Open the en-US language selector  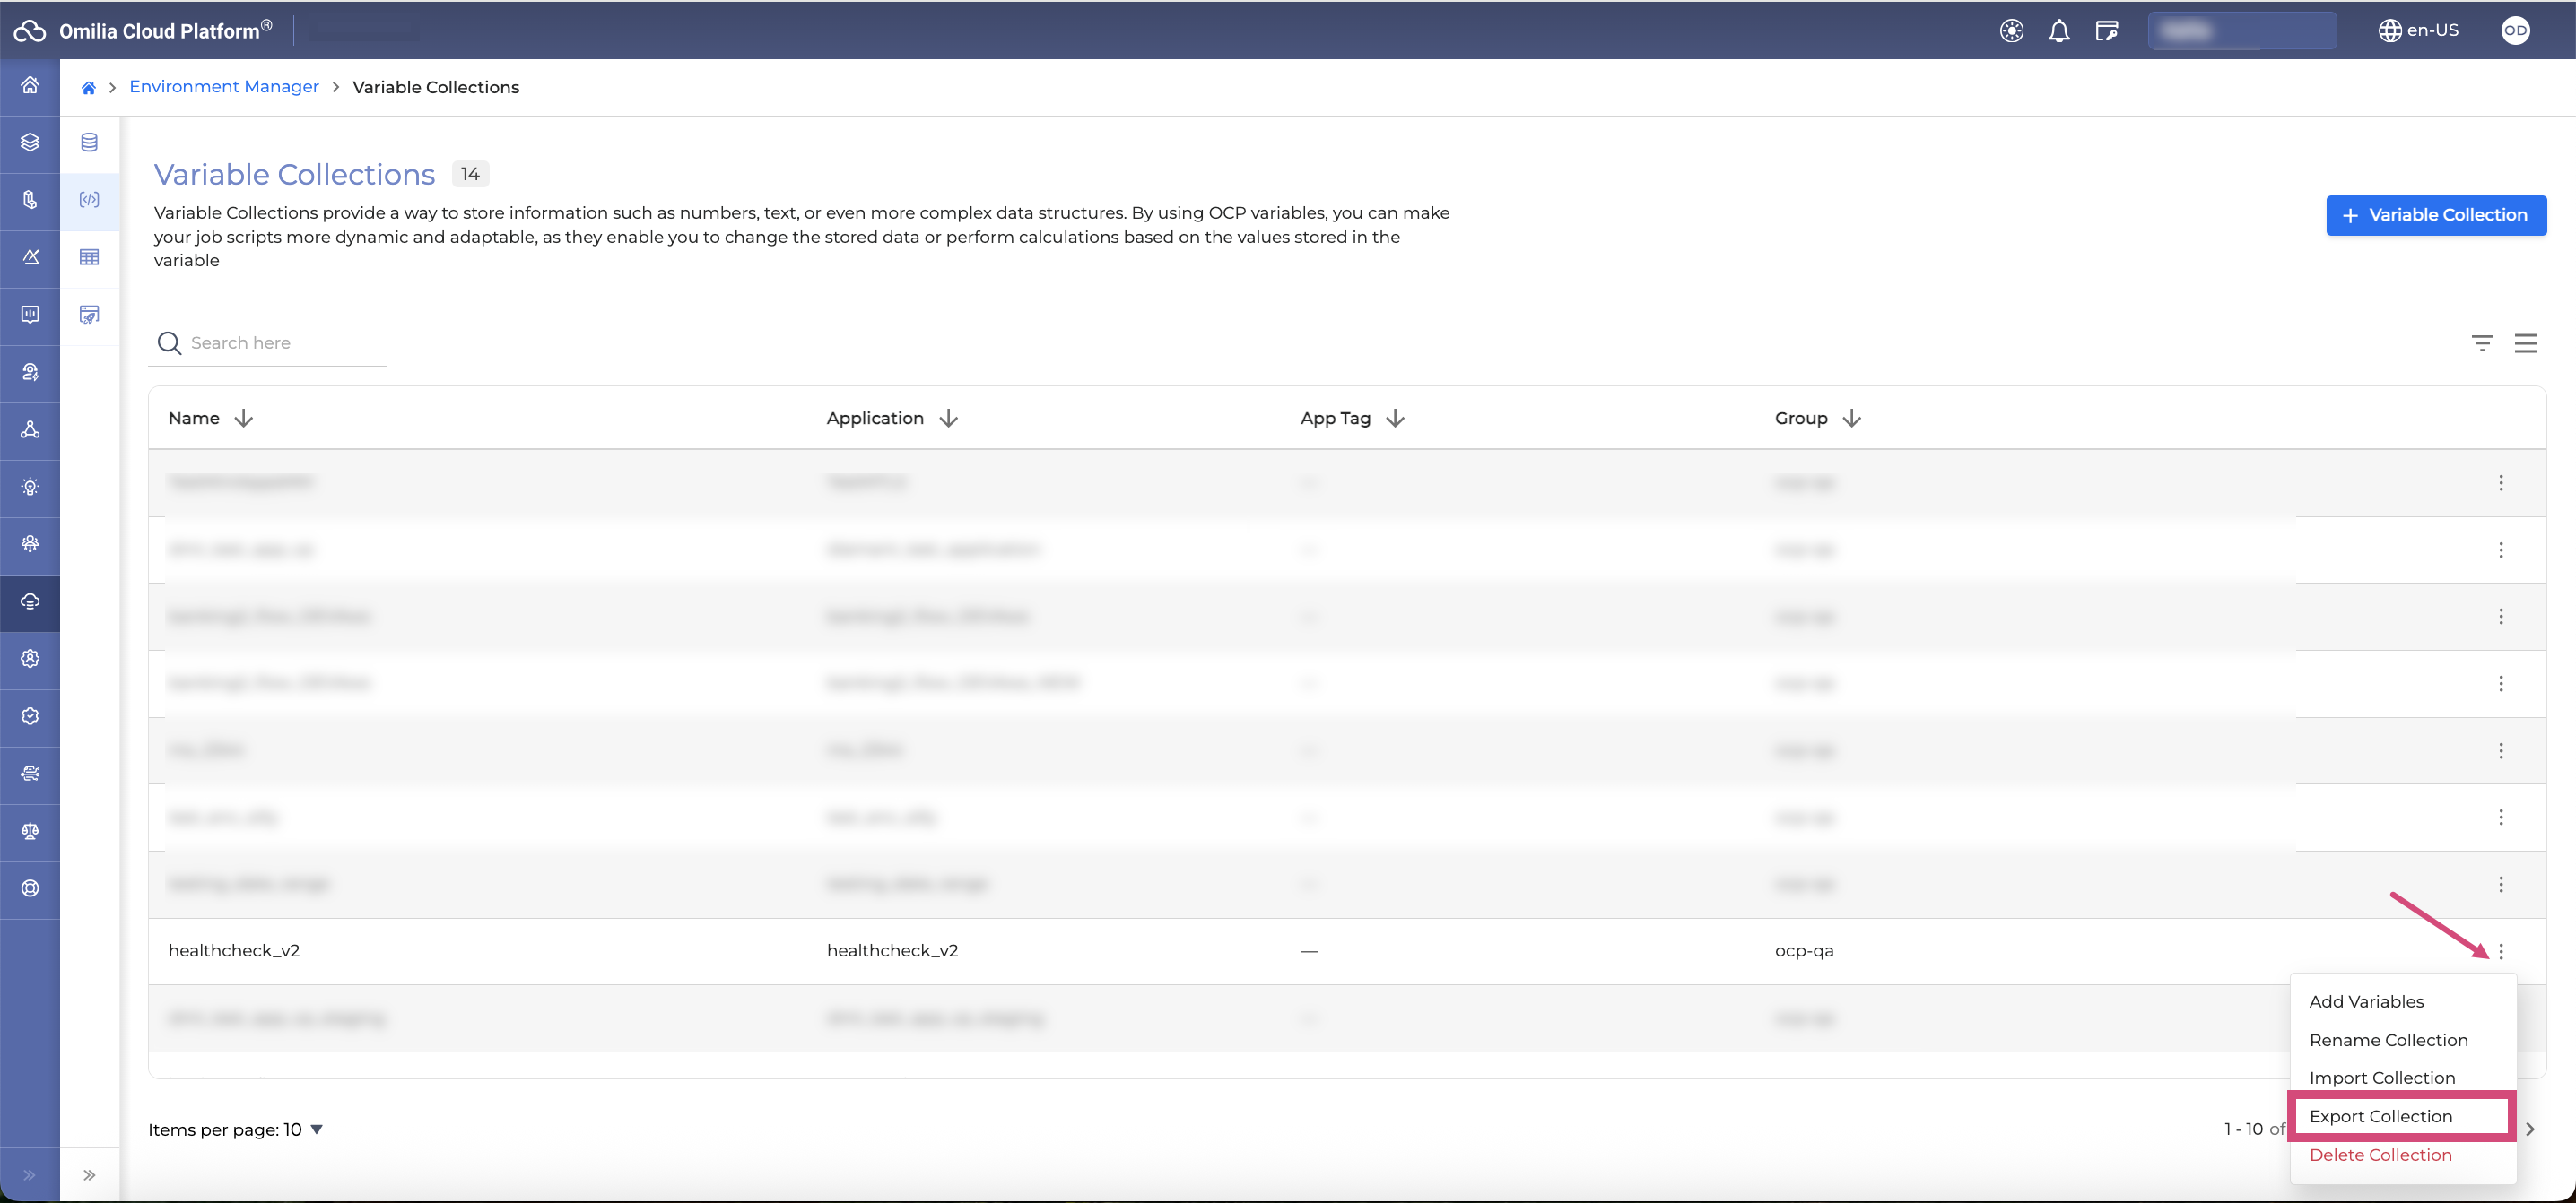(x=2418, y=31)
